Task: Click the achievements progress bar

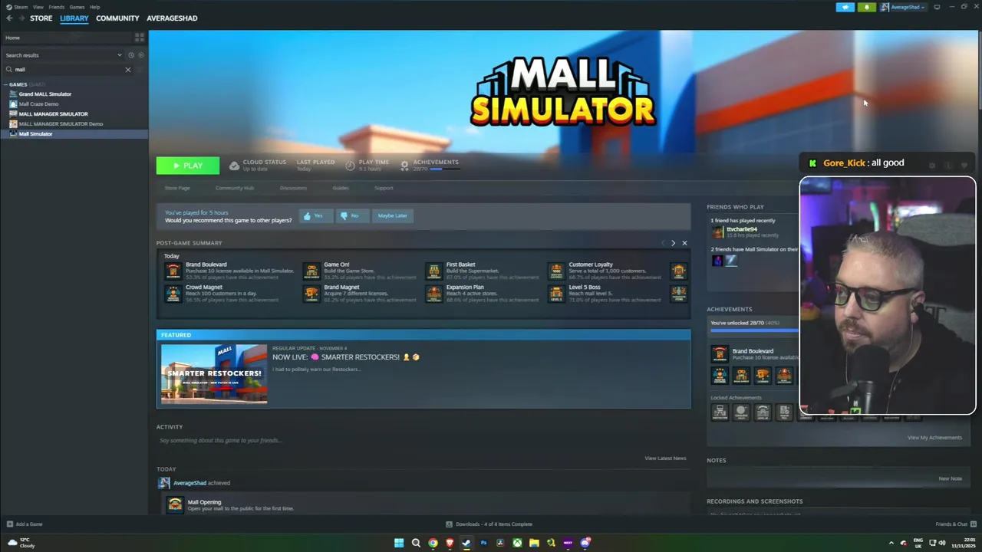Action: 754,330
